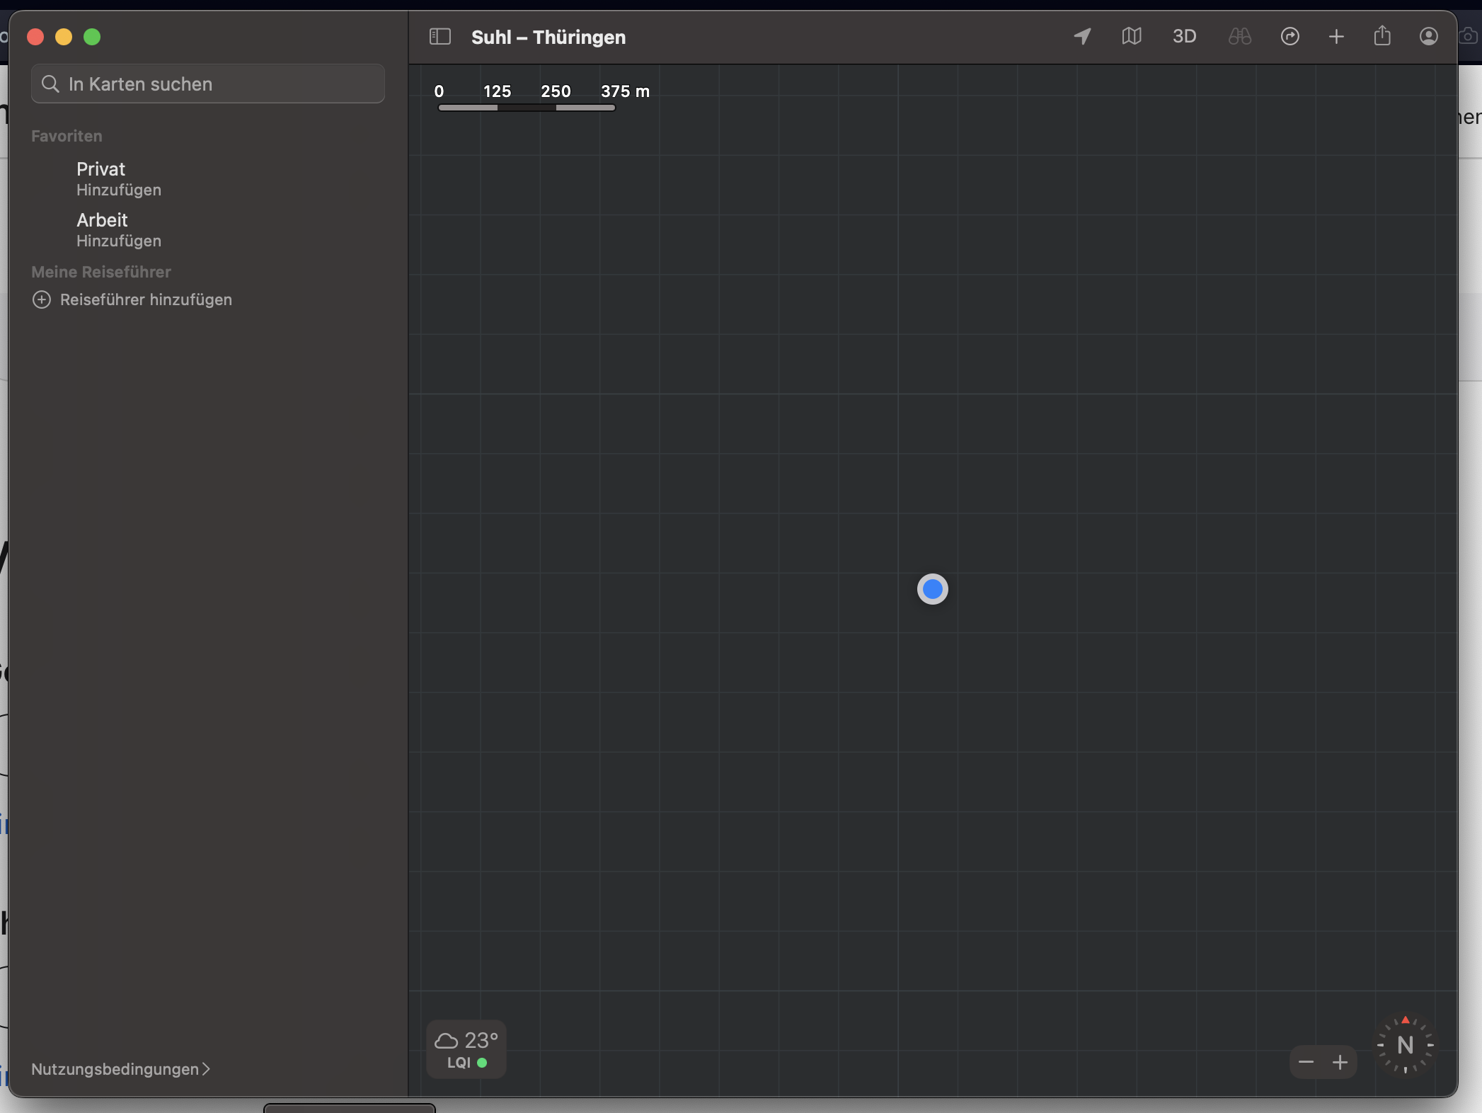Click the Look Around binoculars icon
The height and width of the screenshot is (1113, 1482).
1239,37
